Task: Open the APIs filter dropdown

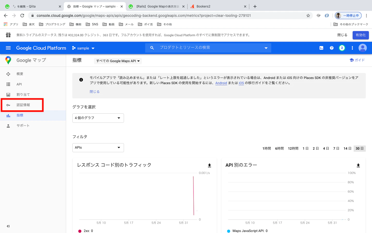Action: click(98, 148)
